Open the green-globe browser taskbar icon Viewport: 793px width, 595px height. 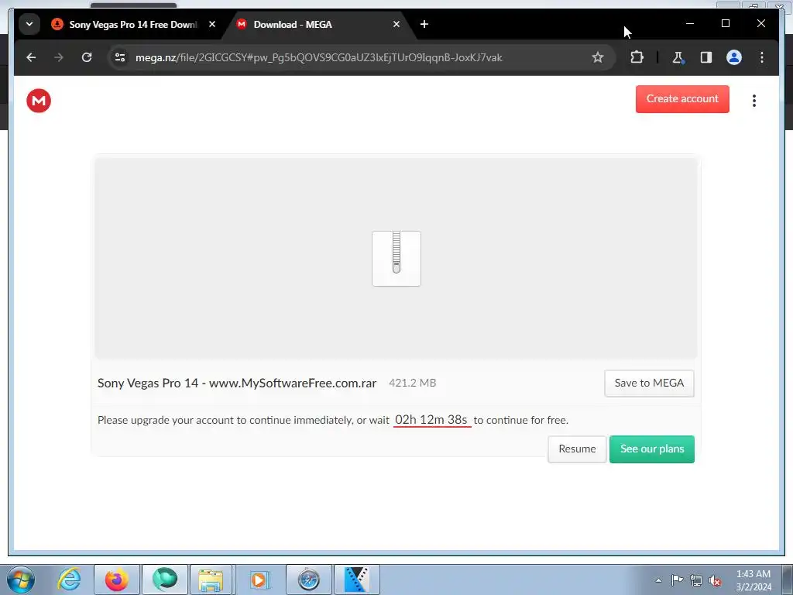(x=165, y=580)
